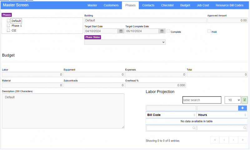Viewport: 250px width, 150px height.
Task: Focus the table search input field
Action: coord(202,100)
